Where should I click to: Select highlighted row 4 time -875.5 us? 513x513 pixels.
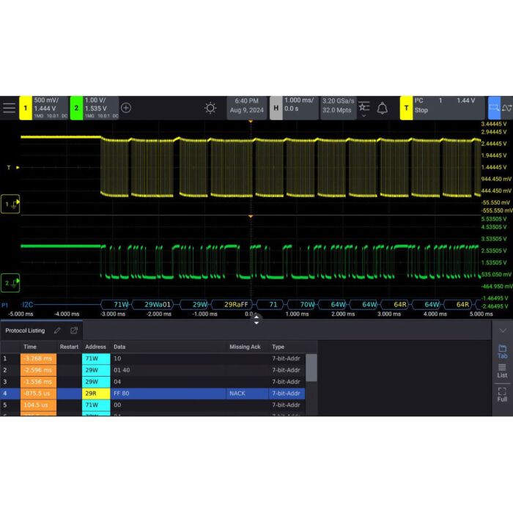[x=38, y=394]
